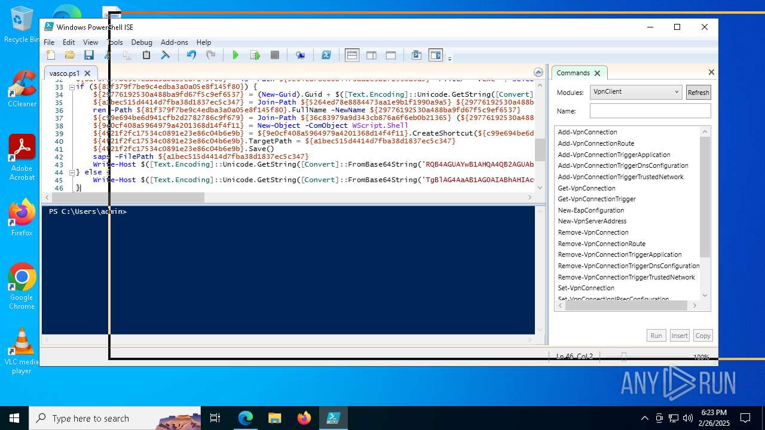Save the script with floppy disk icon

point(89,55)
